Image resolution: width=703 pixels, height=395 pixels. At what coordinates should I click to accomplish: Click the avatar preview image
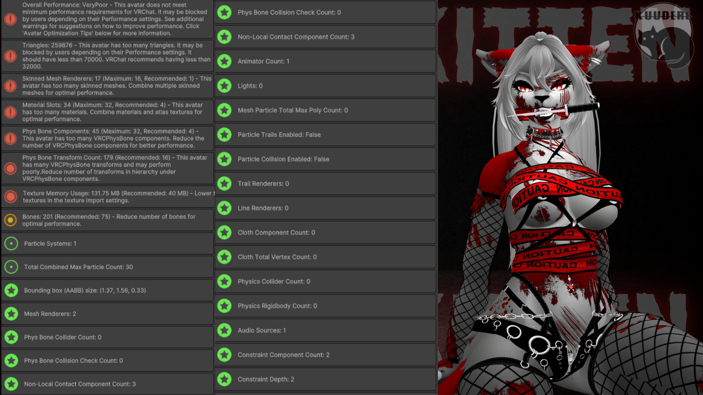point(561,219)
